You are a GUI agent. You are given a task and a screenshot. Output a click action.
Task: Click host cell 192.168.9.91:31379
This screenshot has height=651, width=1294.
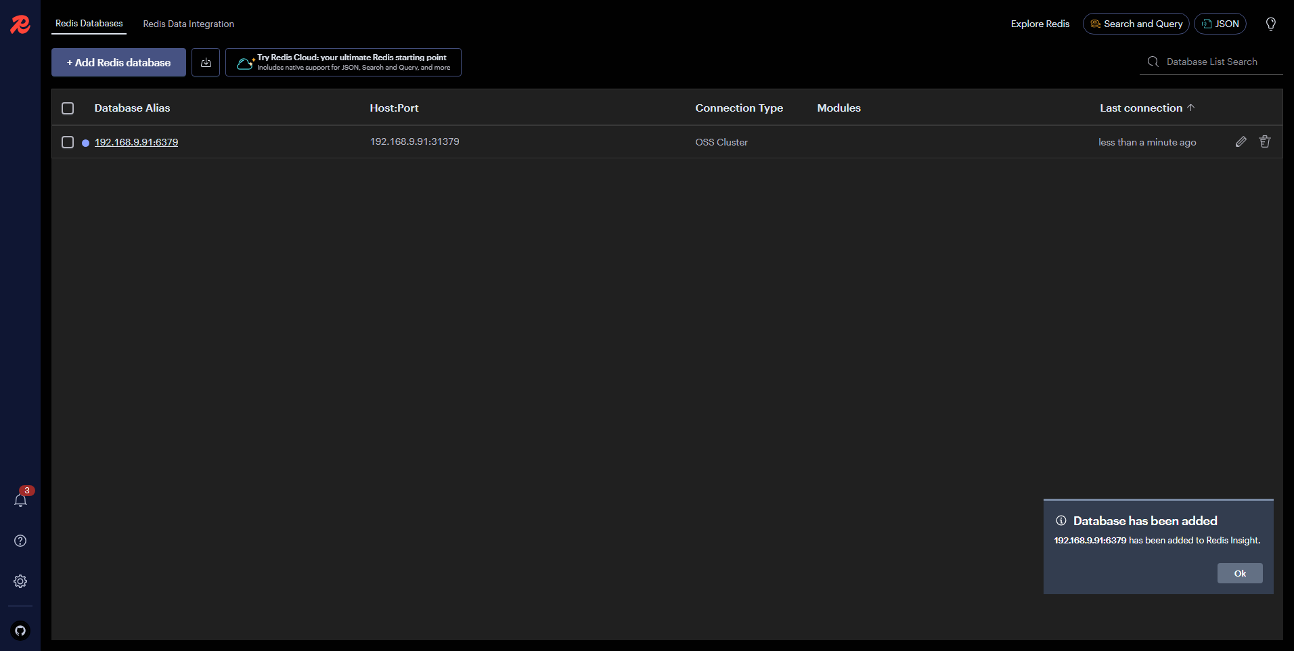tap(415, 141)
